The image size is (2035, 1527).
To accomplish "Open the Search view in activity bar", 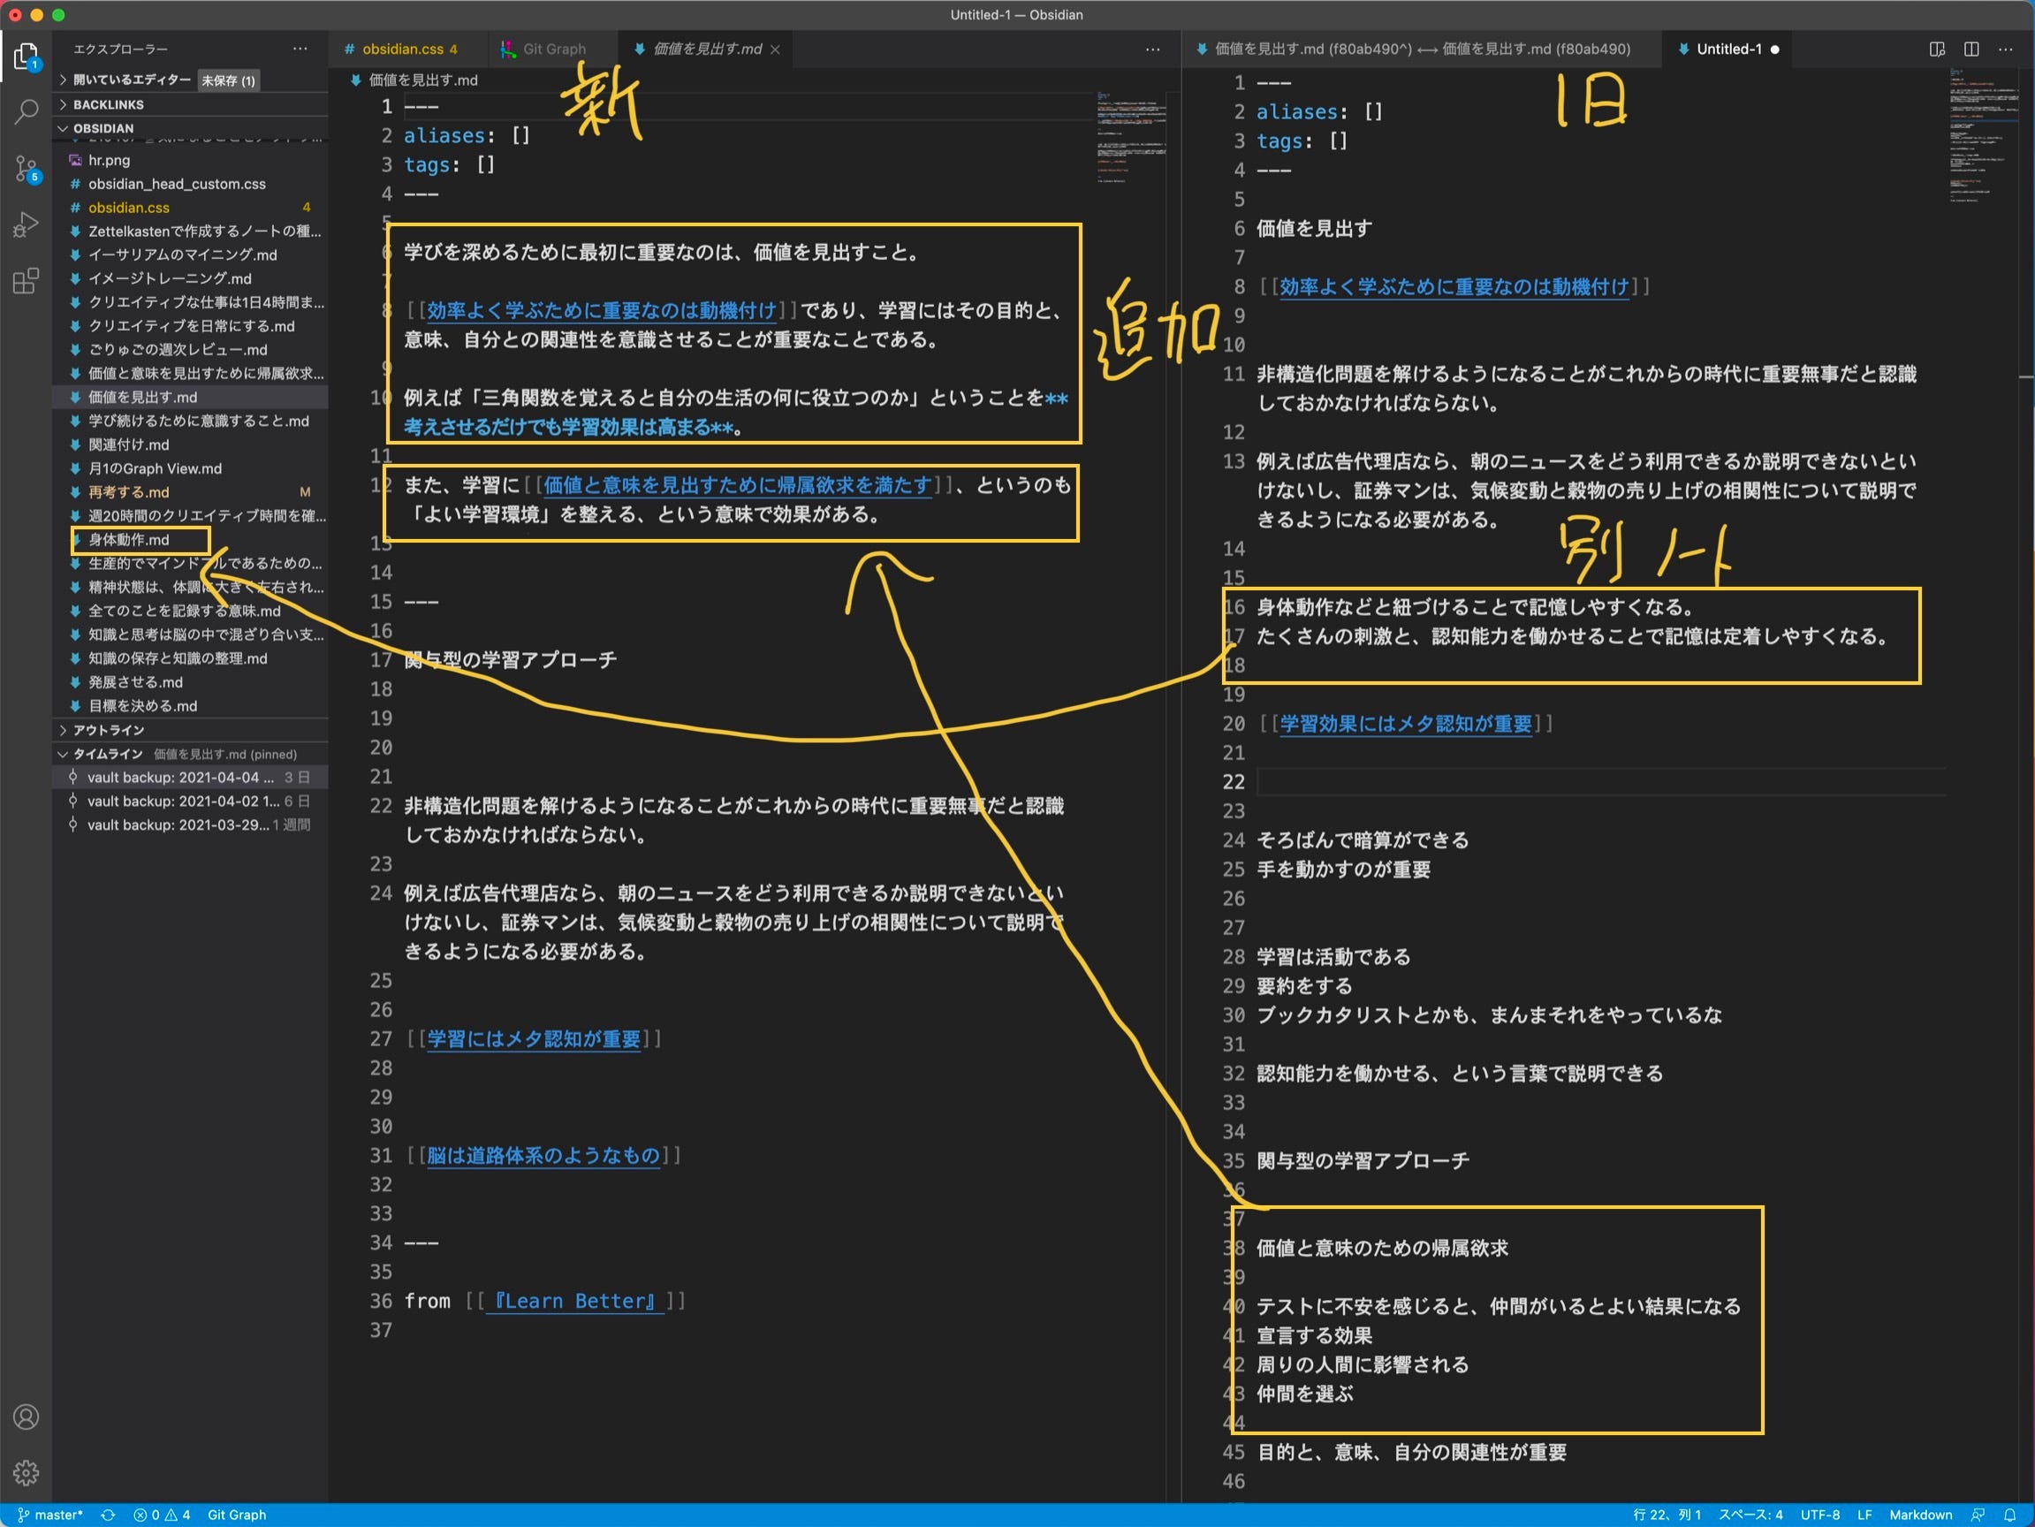I will [26, 112].
